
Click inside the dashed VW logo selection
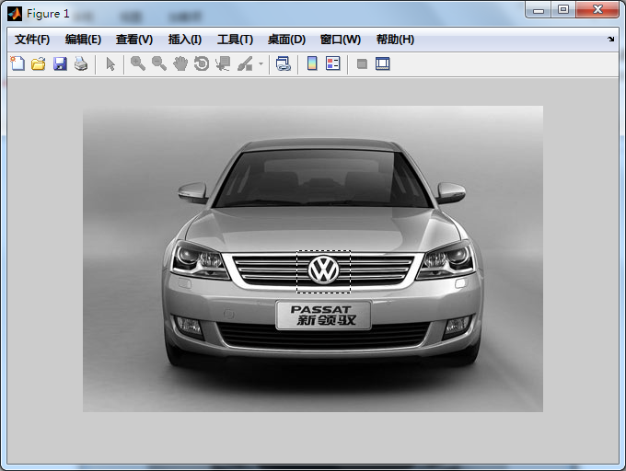tap(323, 271)
